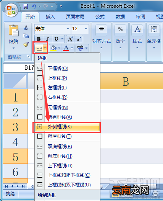Choose 粗底框线(H) thick bottom border
Viewport: 163px width, 201px height.
(67, 156)
